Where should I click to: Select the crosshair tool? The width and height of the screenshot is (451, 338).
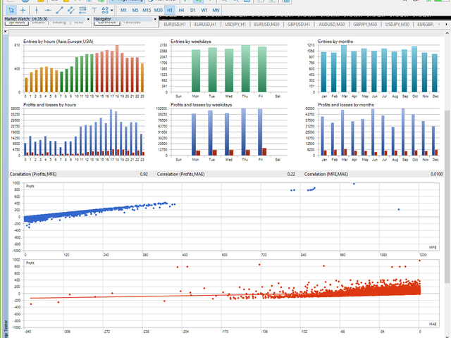tap(23, 11)
